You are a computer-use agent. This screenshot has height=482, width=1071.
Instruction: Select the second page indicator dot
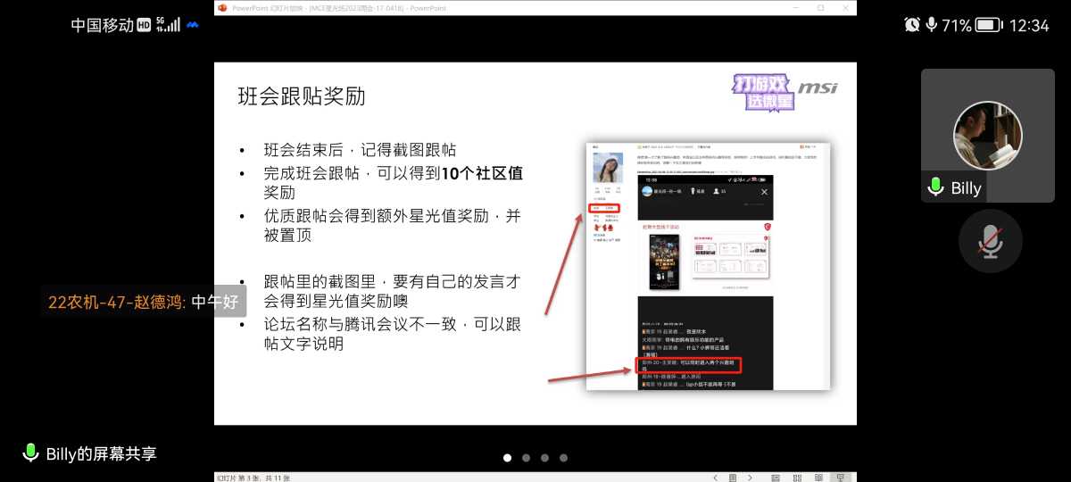click(527, 458)
